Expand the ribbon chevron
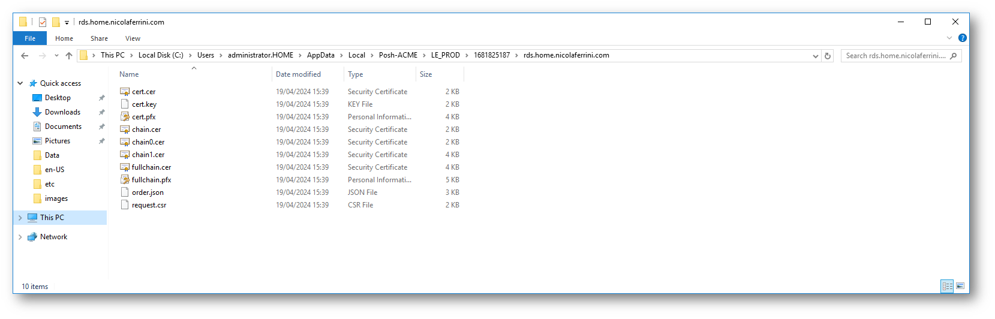 click(949, 38)
